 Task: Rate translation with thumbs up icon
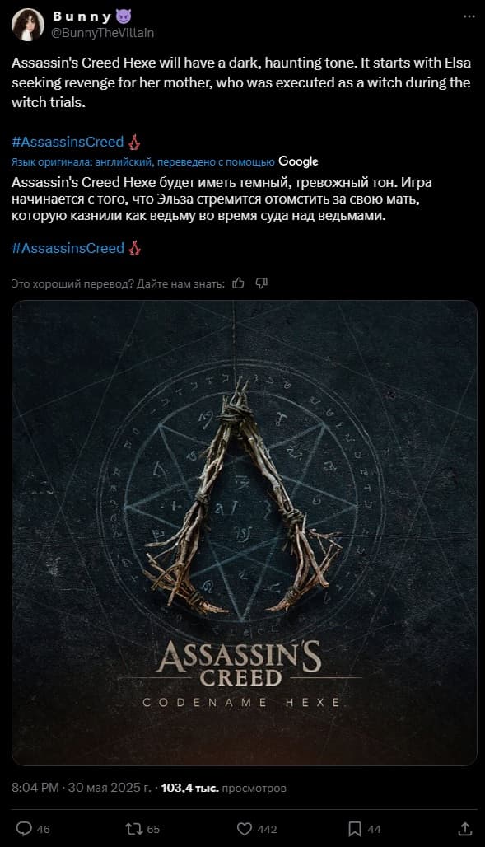[x=238, y=283]
